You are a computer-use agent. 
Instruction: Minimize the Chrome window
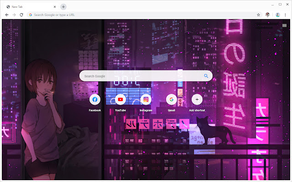[273, 5]
